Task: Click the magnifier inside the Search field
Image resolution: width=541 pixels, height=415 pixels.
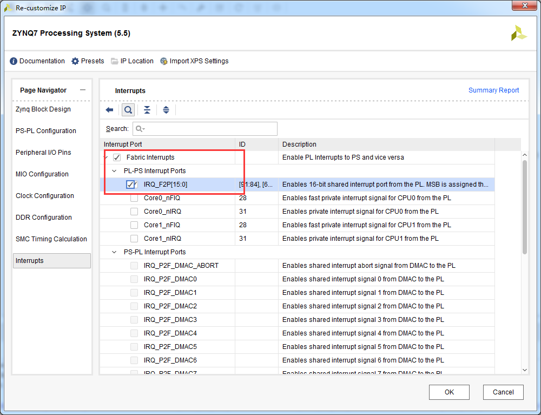Action: (x=140, y=129)
